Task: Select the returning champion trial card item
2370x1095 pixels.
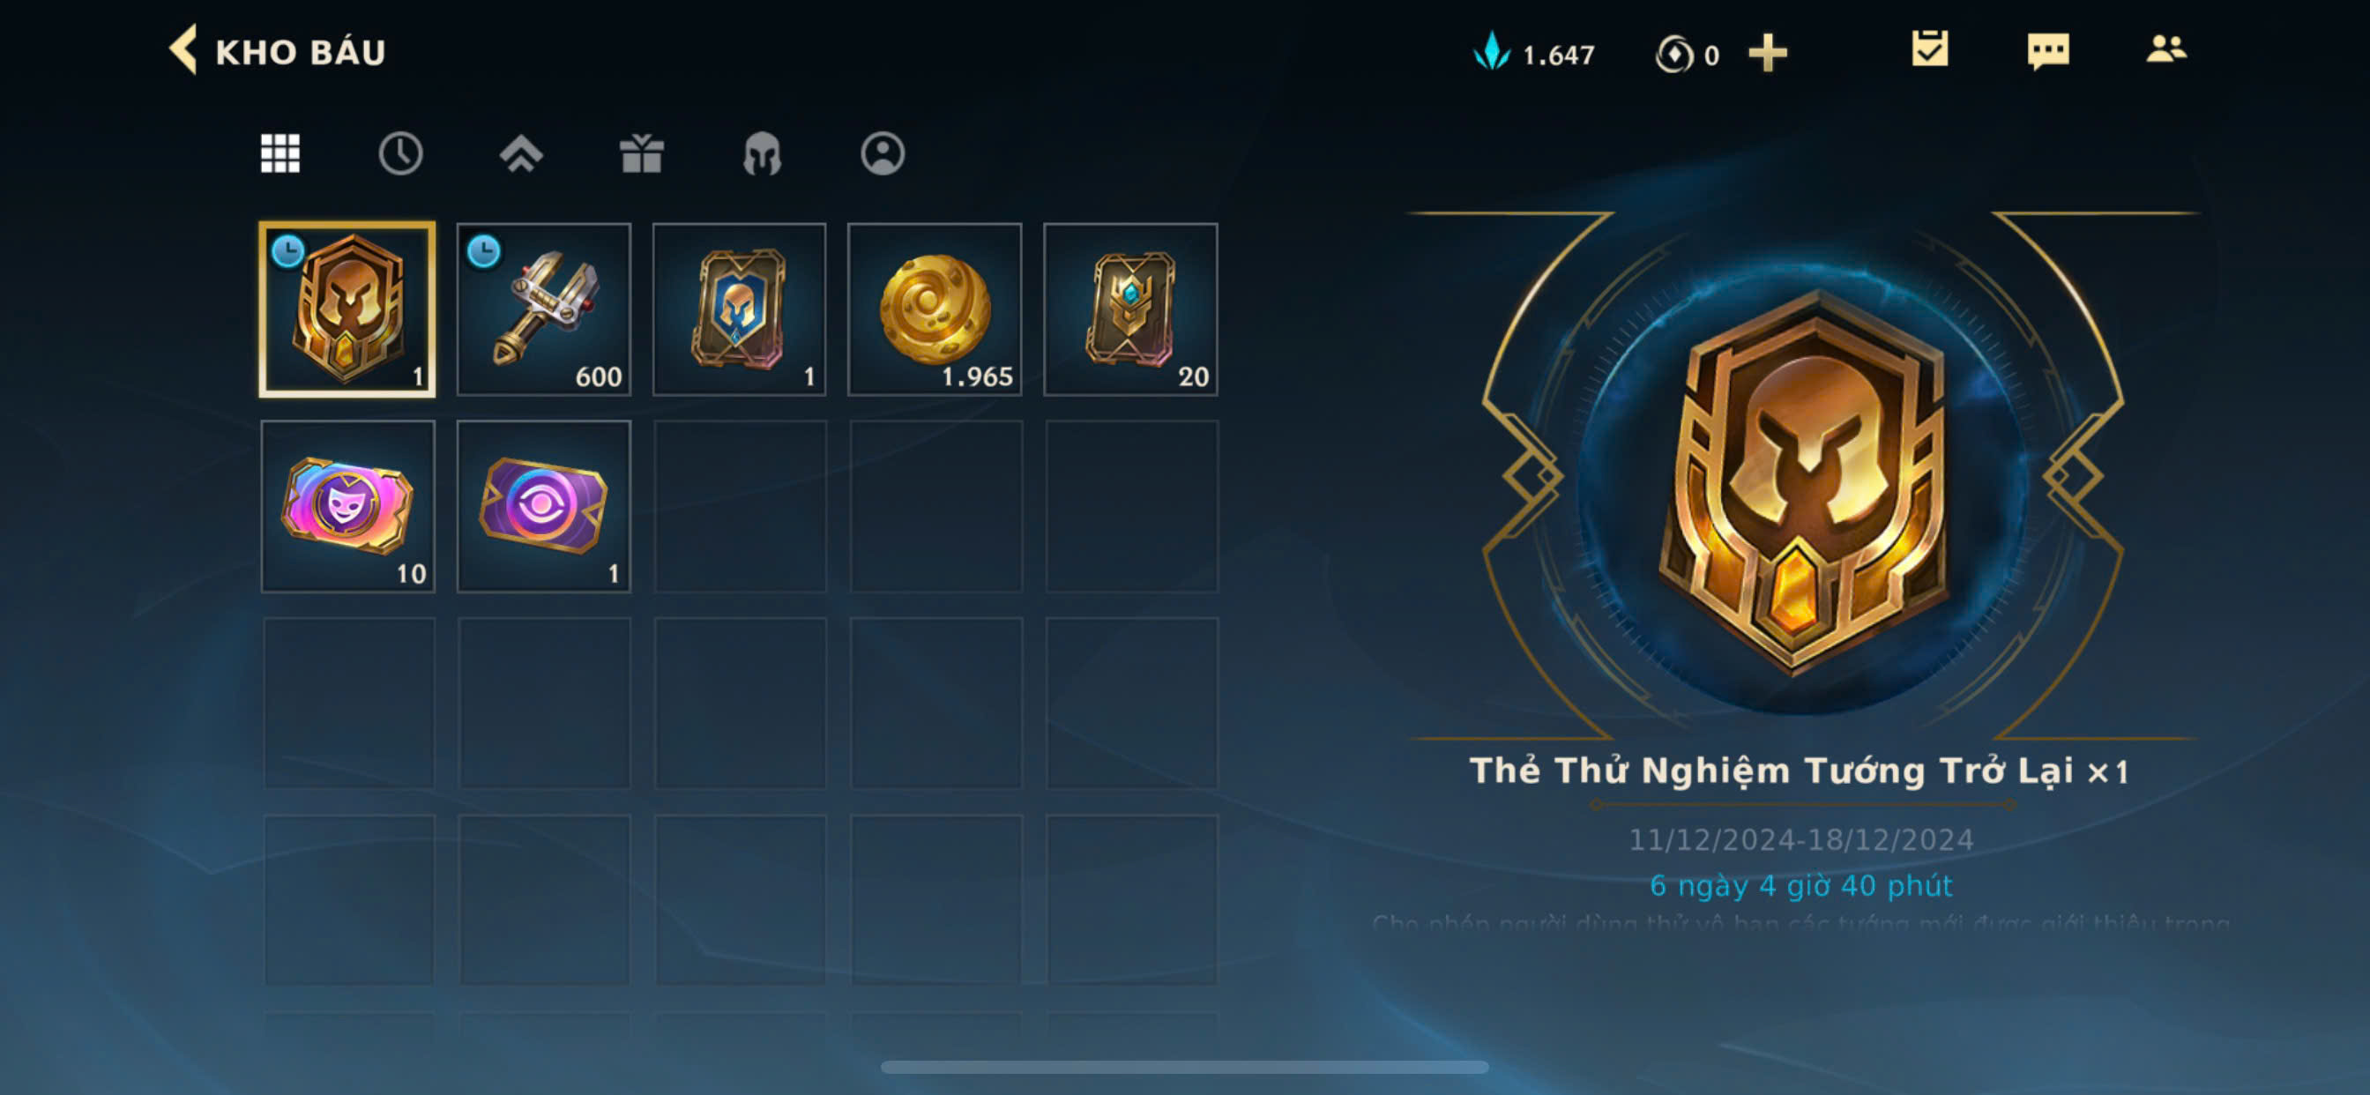Action: coord(347,310)
